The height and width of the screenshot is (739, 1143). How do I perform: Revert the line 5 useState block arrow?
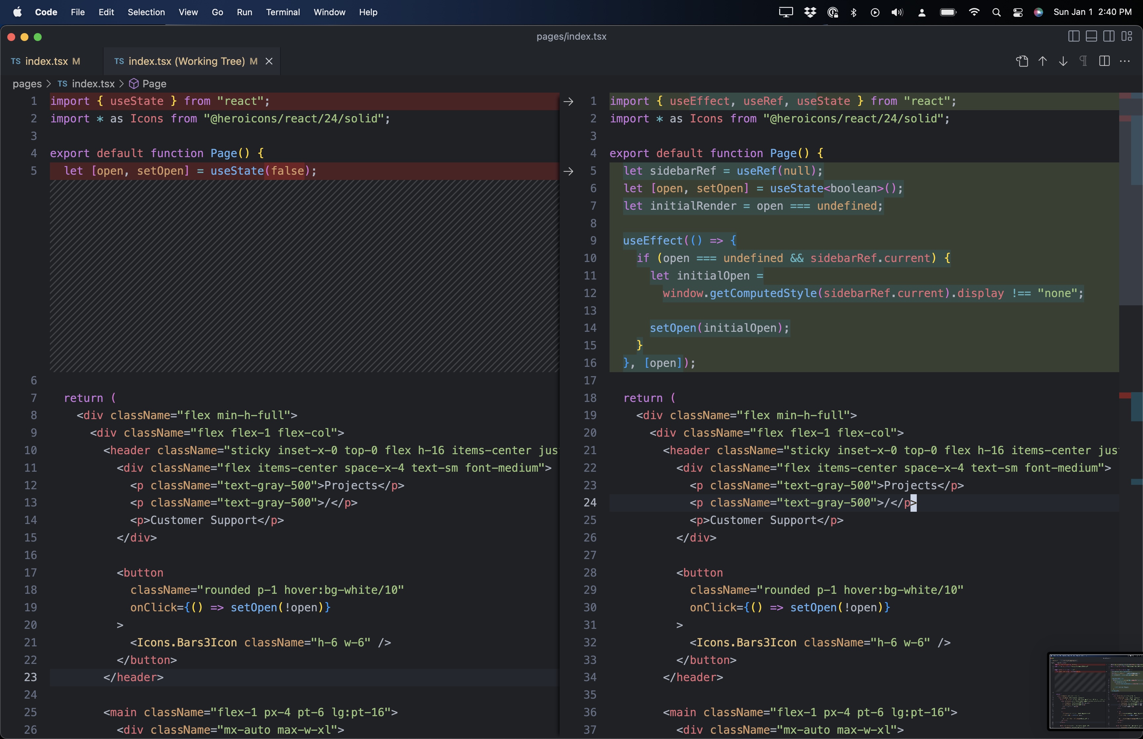(569, 171)
